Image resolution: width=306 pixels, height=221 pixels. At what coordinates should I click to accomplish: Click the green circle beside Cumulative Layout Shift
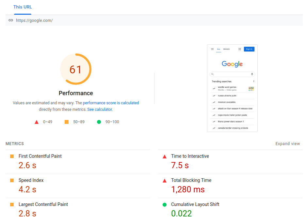(x=165, y=205)
